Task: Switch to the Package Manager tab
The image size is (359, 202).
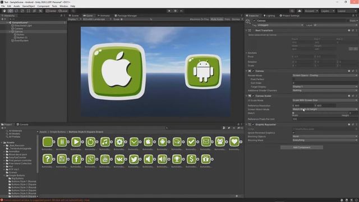Action: [126, 16]
